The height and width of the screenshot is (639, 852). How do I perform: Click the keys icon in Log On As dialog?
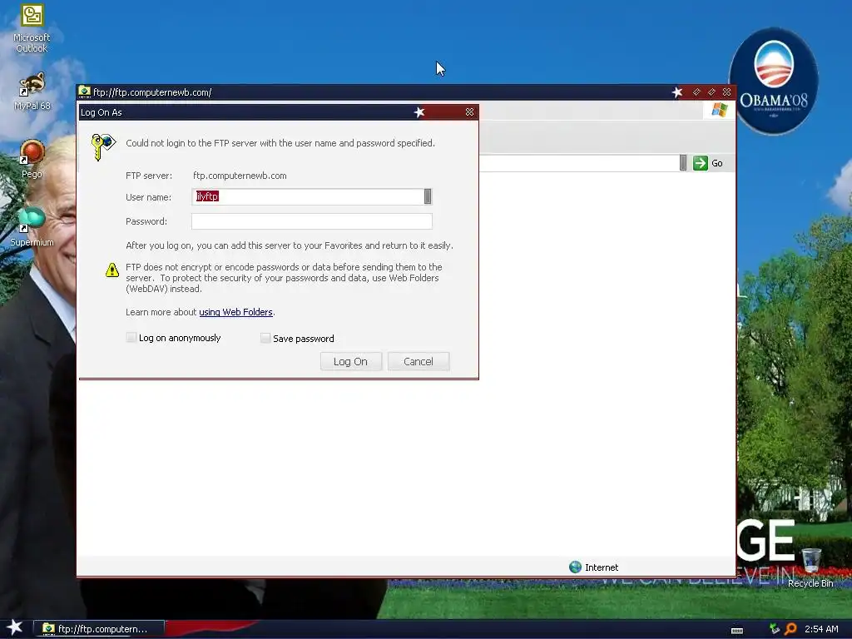tap(103, 146)
